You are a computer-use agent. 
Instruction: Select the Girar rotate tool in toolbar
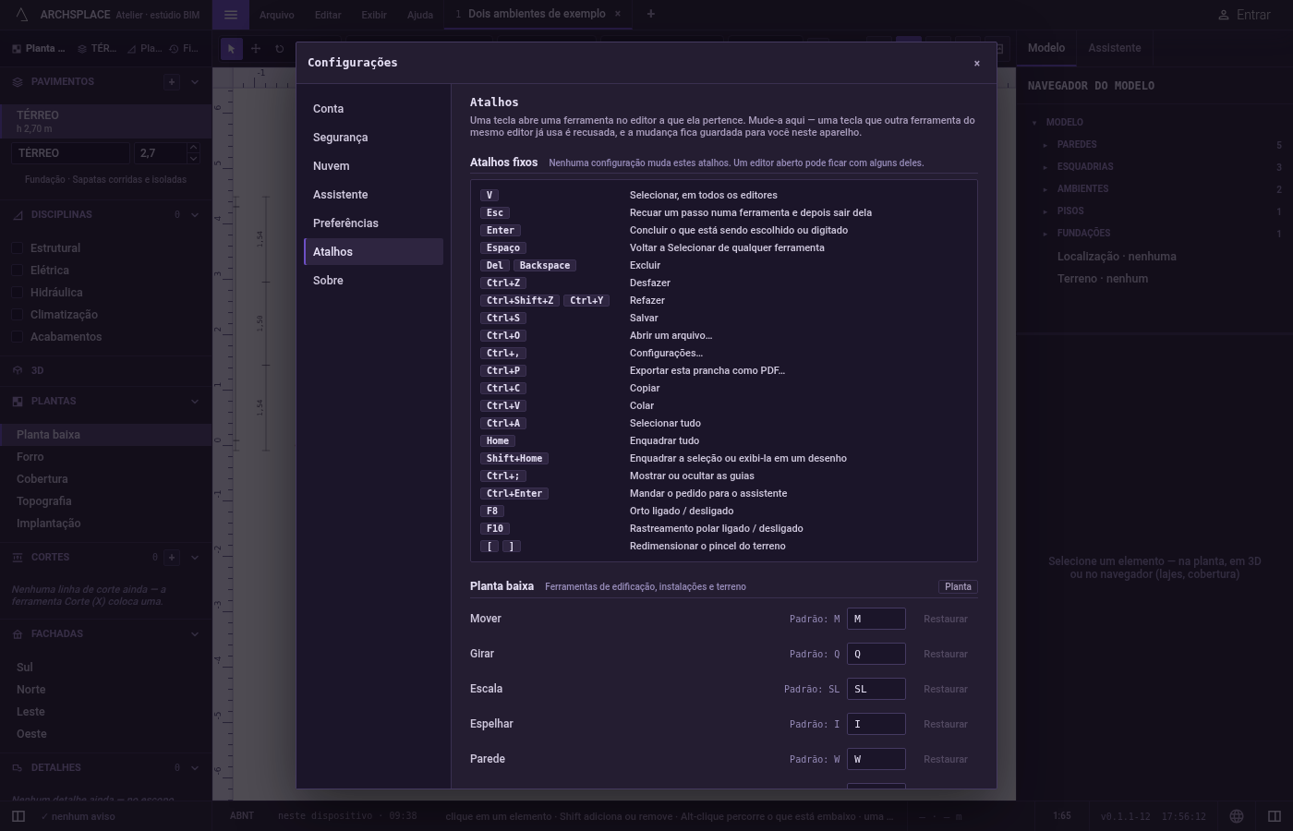pyautogui.click(x=279, y=49)
